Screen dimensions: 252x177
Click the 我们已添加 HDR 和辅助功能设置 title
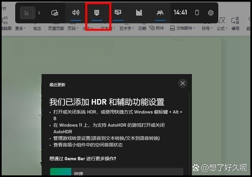(x=107, y=102)
